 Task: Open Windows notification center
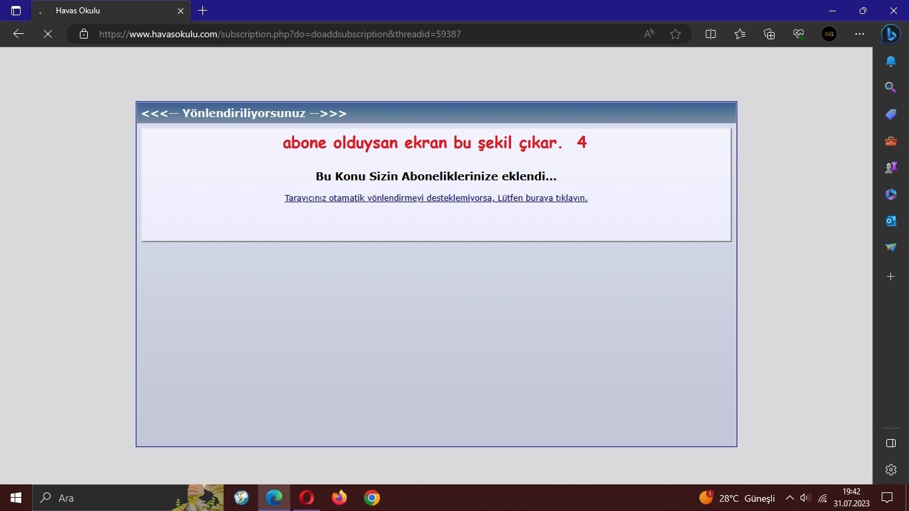pyautogui.click(x=887, y=498)
